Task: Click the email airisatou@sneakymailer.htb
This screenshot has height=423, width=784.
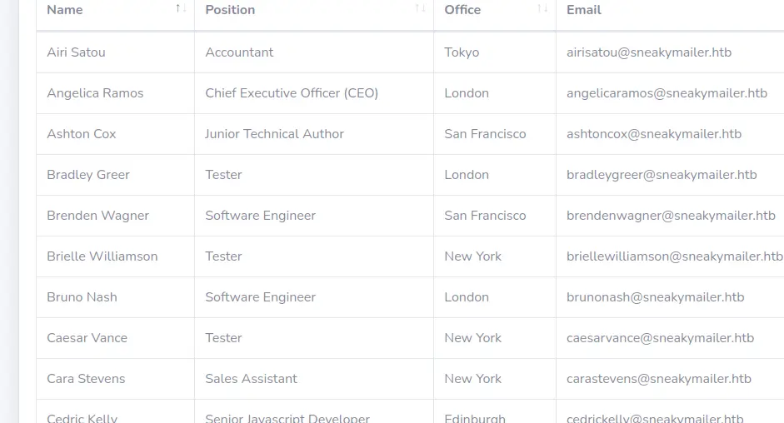Action: [x=649, y=52]
